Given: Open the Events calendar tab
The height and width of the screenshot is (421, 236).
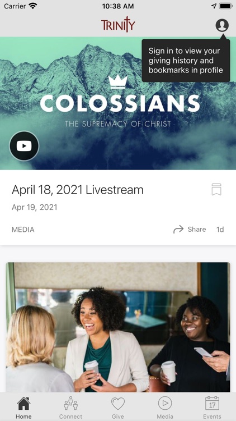Looking at the screenshot, I should [x=212, y=408].
